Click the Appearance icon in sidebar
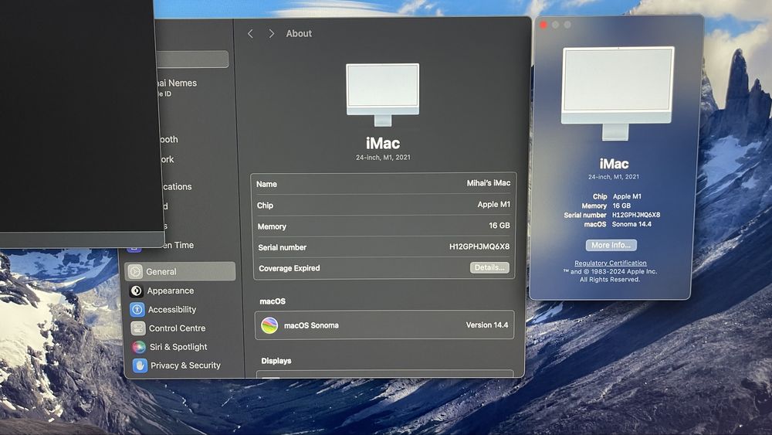 [x=137, y=291]
